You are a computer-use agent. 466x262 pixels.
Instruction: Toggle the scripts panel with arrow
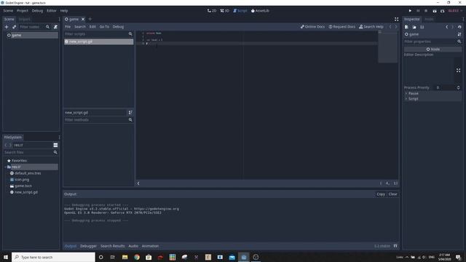138,183
